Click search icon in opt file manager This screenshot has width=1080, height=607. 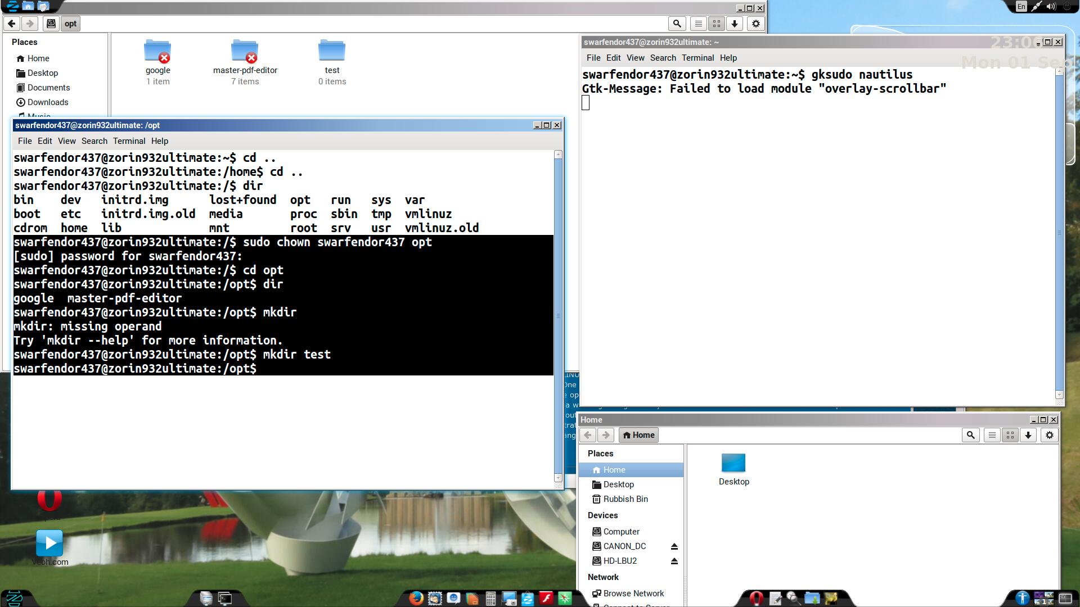click(x=677, y=24)
